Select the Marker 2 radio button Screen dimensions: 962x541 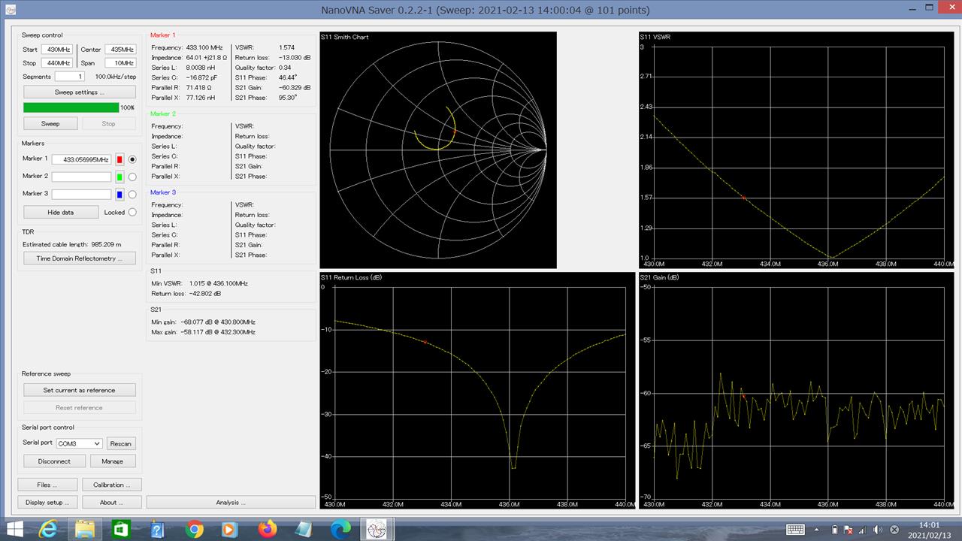[x=132, y=177]
